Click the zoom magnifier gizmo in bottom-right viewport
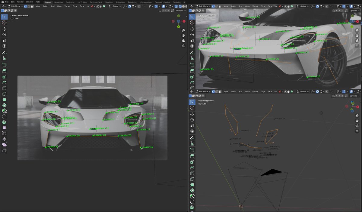This screenshot has height=212, width=362. coord(357,116)
